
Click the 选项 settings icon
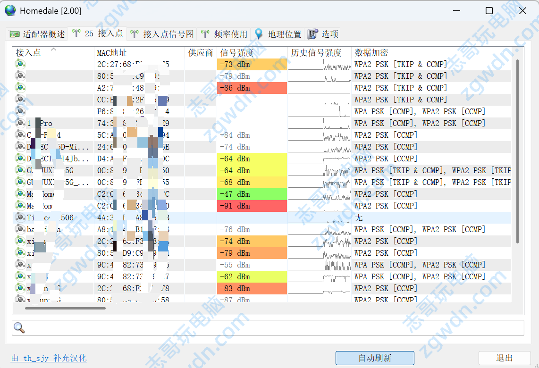click(x=312, y=34)
